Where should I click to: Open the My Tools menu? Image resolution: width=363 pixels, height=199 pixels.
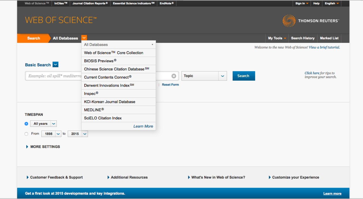coord(277,38)
